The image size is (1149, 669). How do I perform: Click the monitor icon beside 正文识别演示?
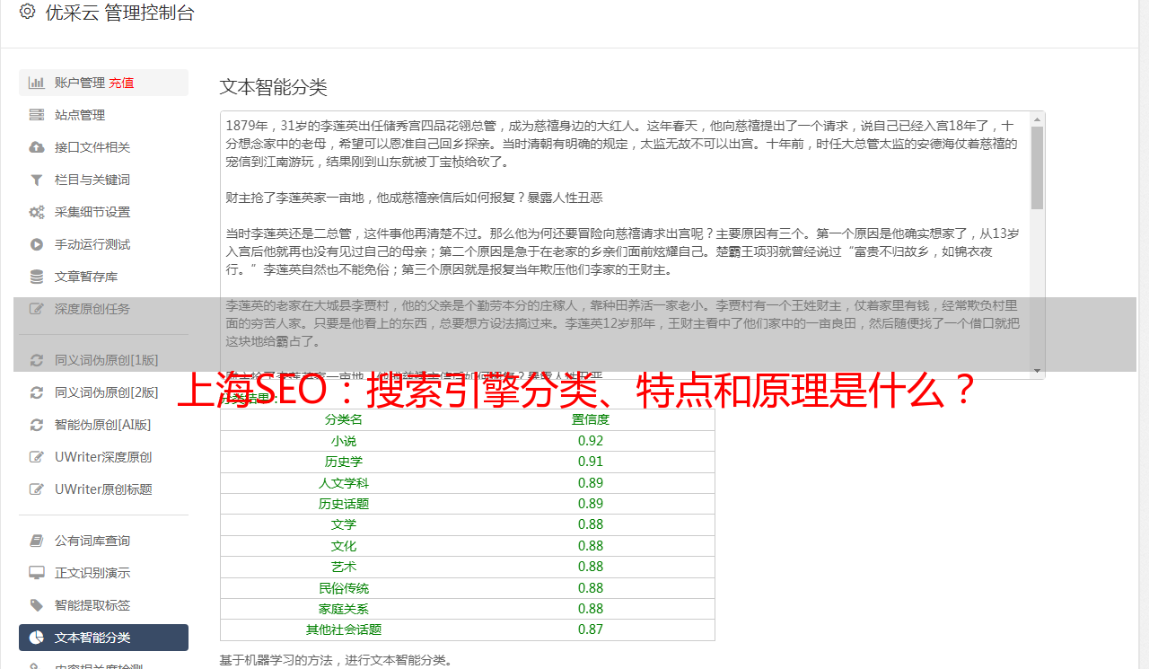tap(37, 573)
